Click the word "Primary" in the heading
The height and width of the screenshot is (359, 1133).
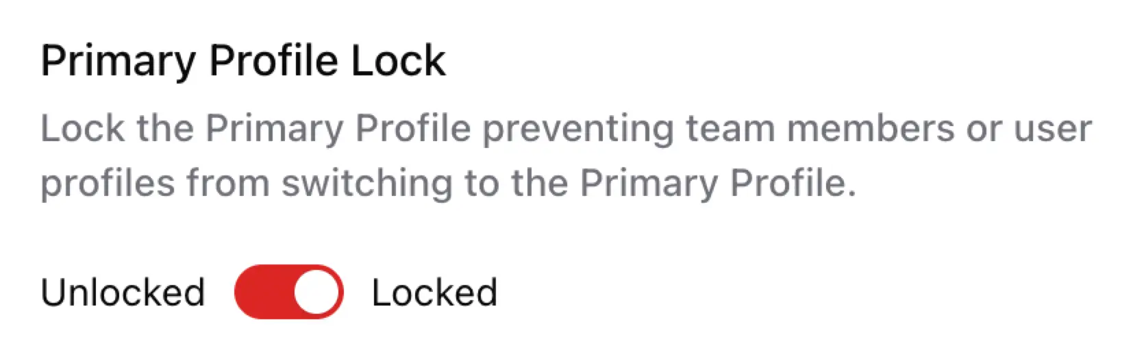119,62
